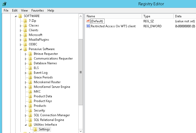This screenshot has height=133, width=196.
Task: Select the Database Names key label
Action: pos(45,63)
